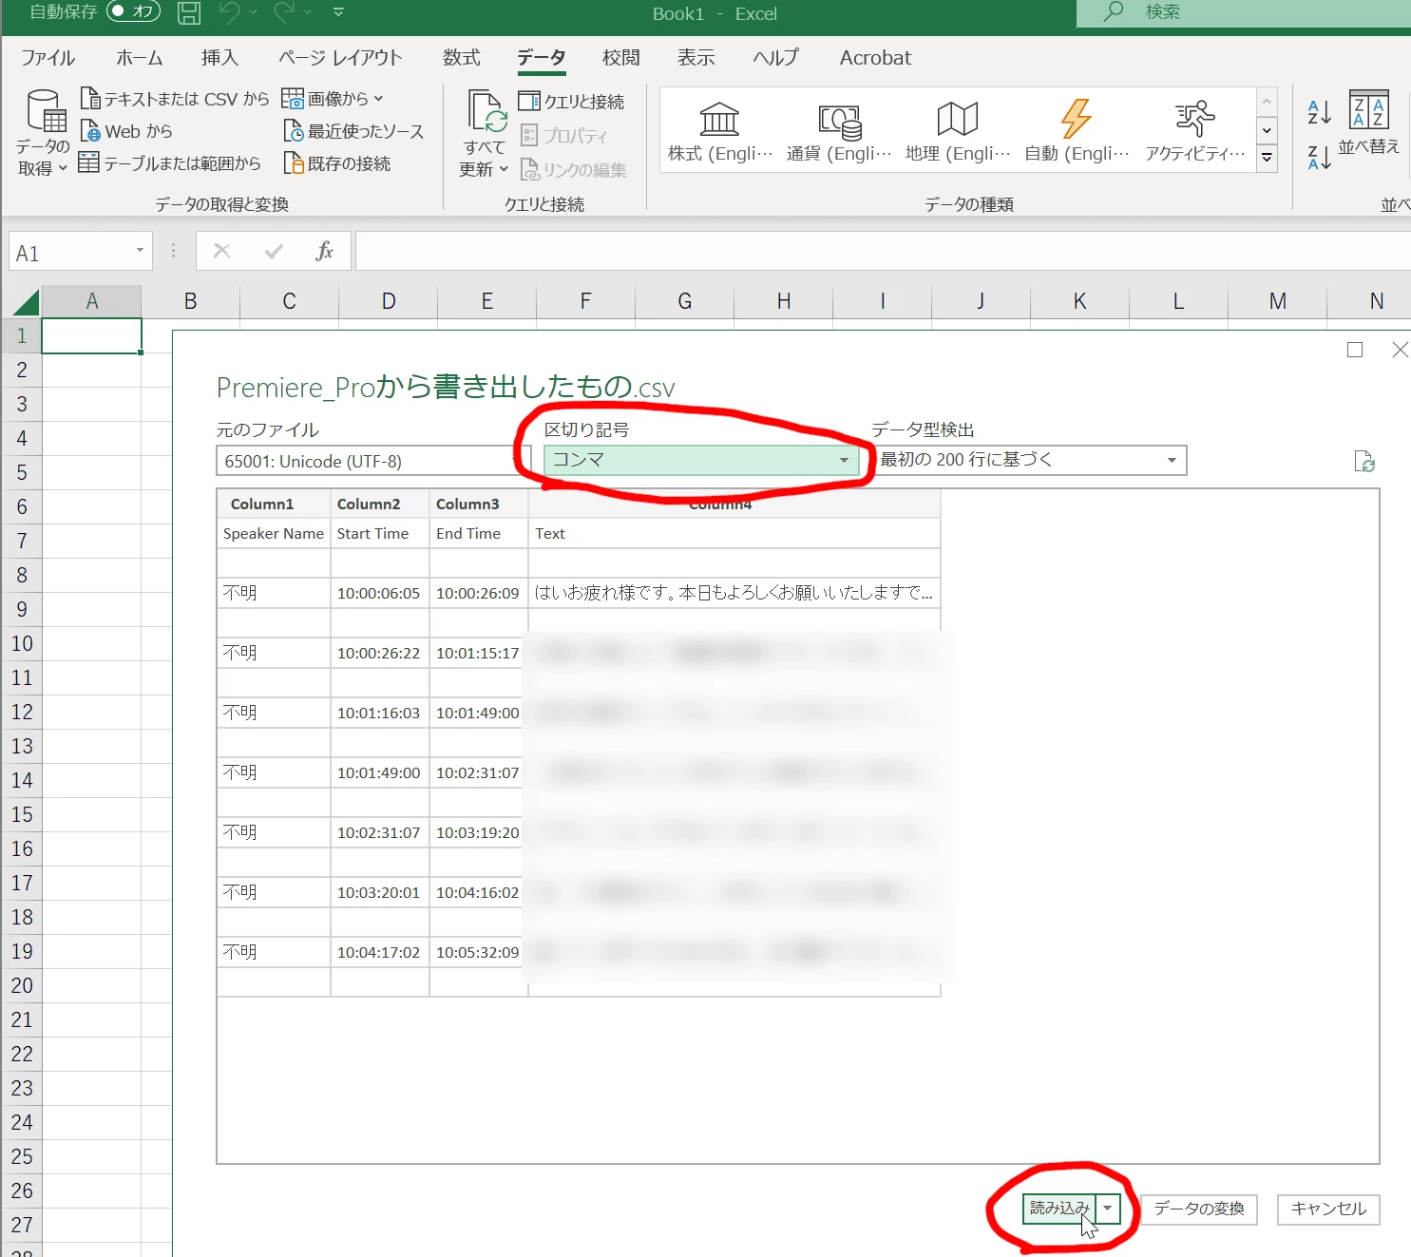Select the 株式 (English) data type
The width and height of the screenshot is (1411, 1257).
coord(720,132)
